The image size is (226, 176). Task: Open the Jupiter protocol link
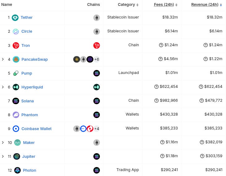click(29, 157)
